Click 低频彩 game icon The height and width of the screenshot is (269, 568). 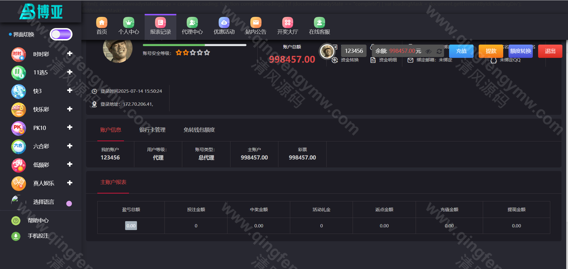(19, 165)
